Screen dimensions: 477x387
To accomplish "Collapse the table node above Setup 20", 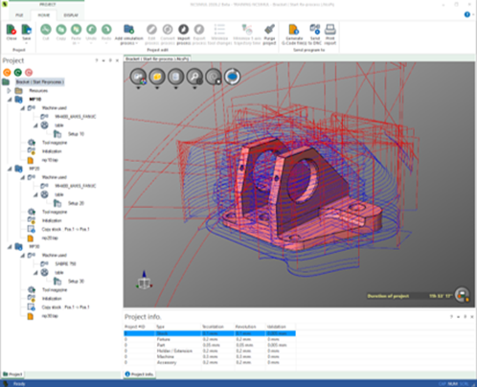I will (x=35, y=194).
